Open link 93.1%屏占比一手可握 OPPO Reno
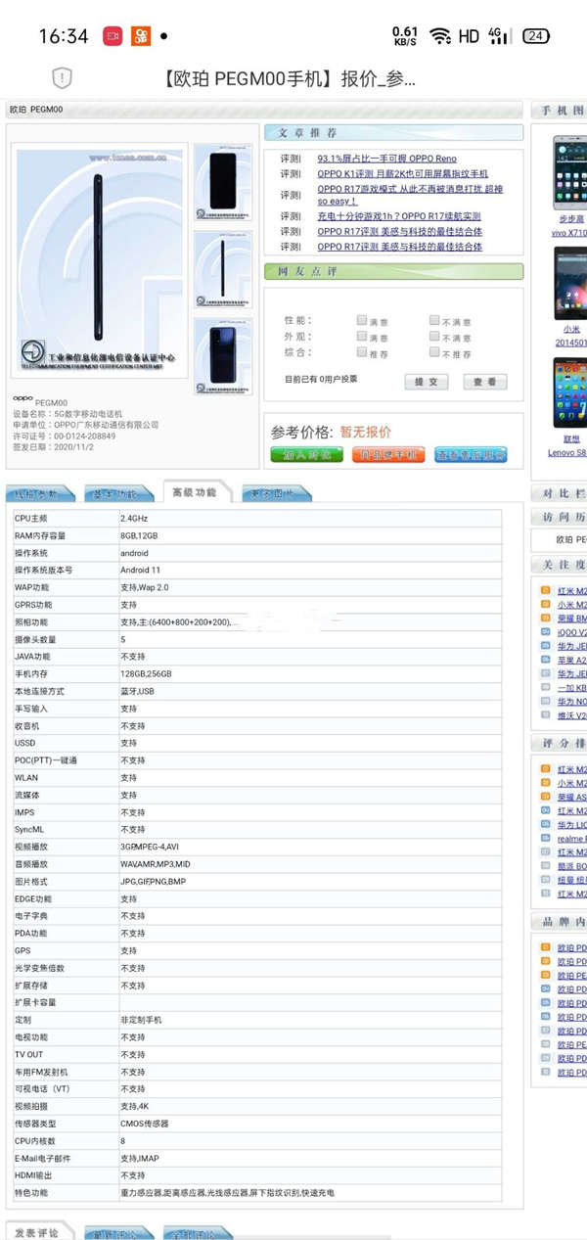 (x=386, y=159)
